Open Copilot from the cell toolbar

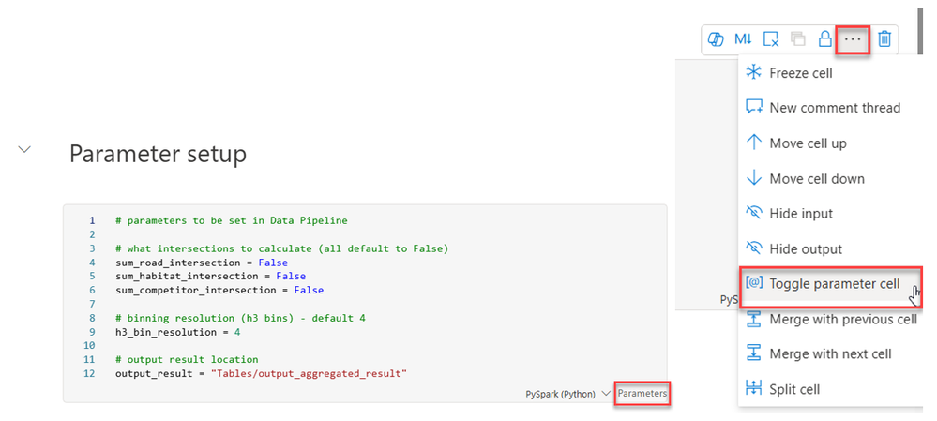[x=716, y=39]
